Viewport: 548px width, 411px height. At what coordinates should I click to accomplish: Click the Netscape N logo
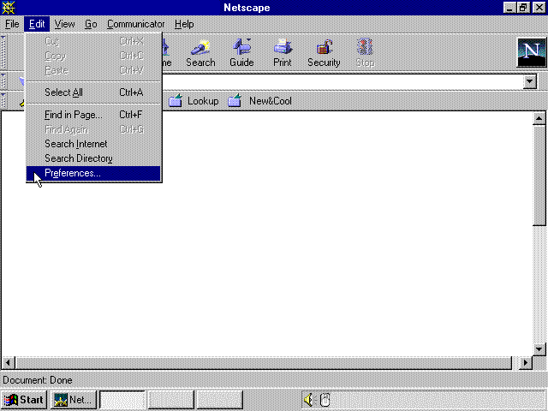click(x=531, y=52)
